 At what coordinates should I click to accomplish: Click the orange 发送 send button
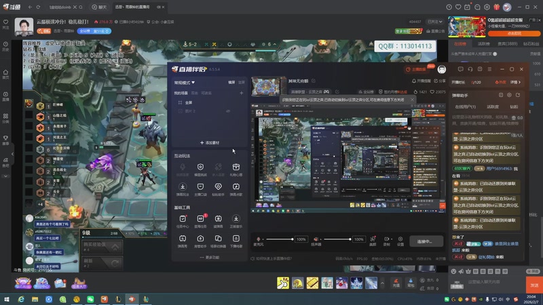tap(534, 285)
